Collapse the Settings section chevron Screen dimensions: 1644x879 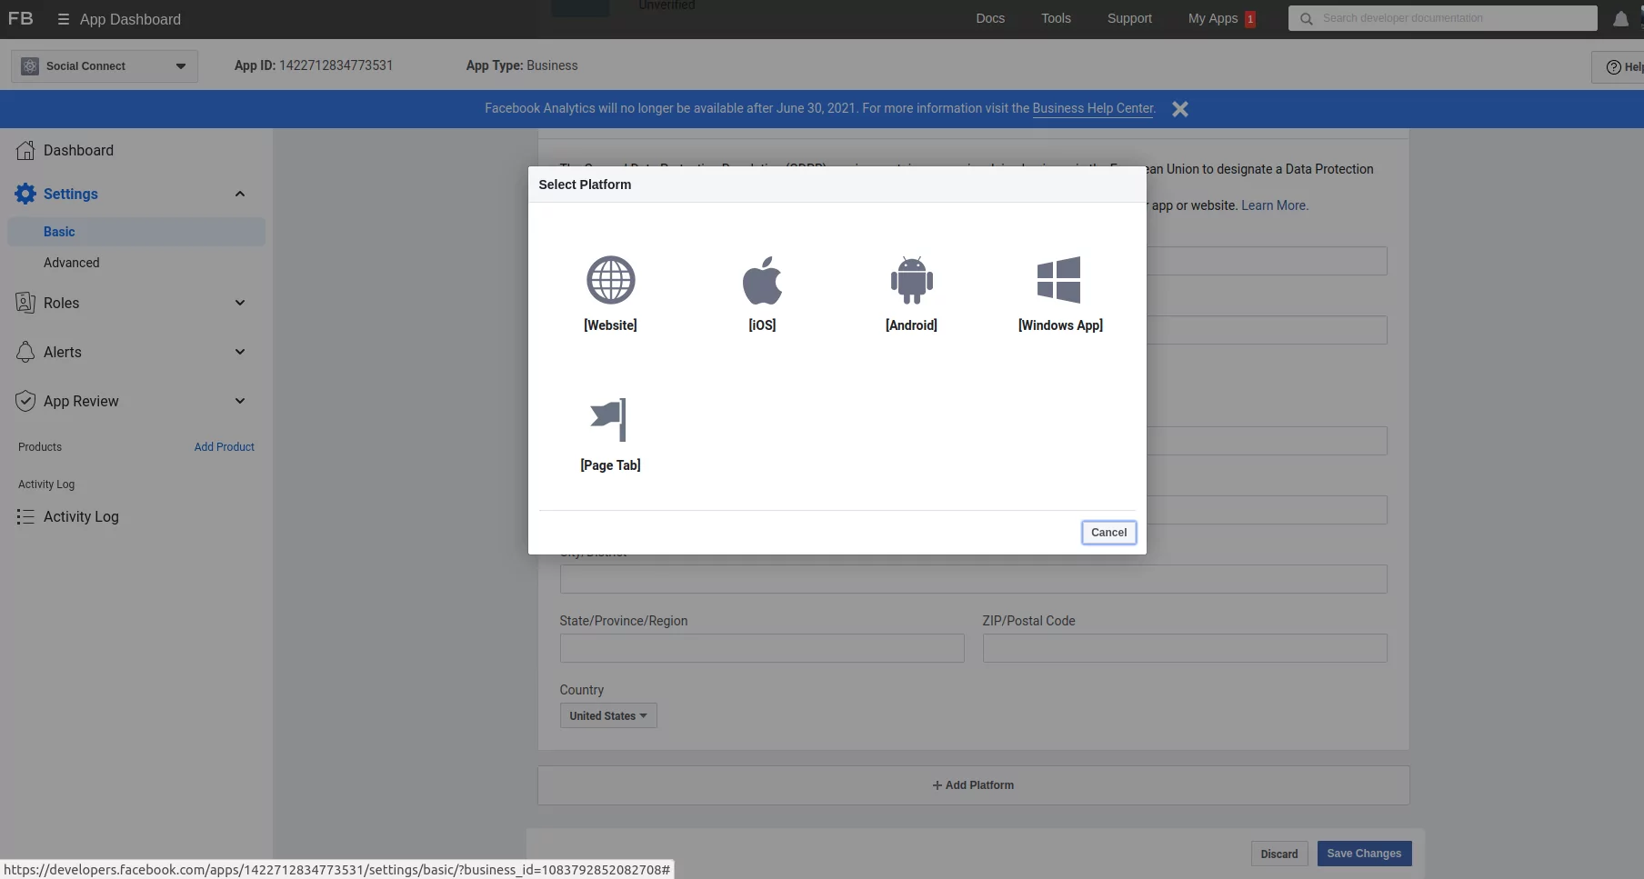240,194
